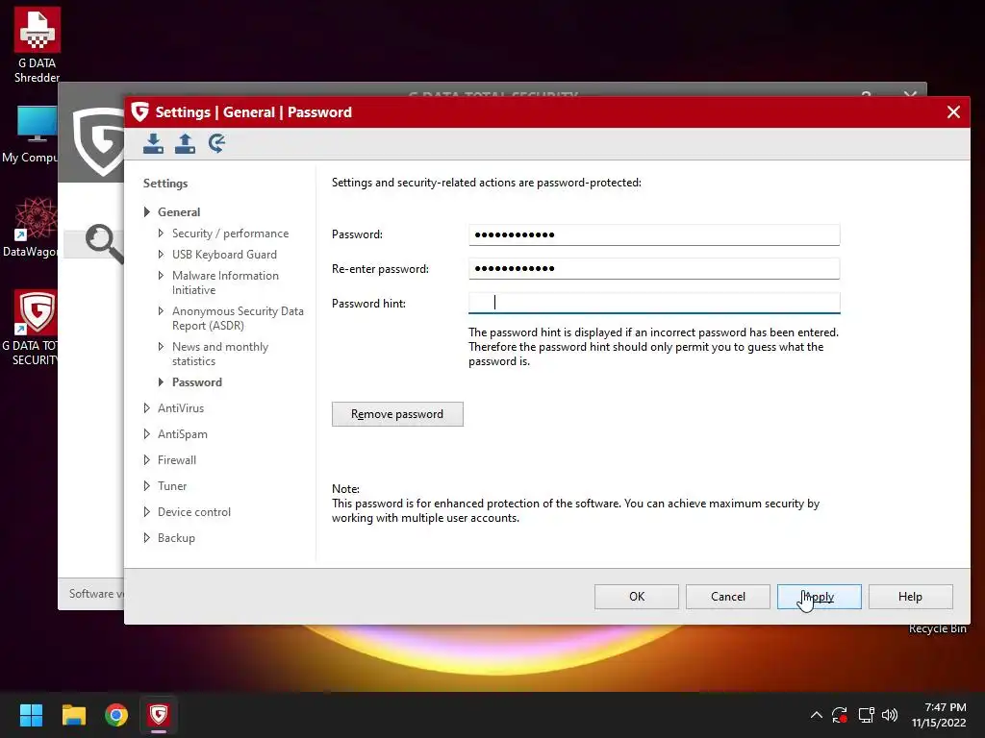This screenshot has height=738, width=985.
Task: Click the Help button
Action: 910,597
